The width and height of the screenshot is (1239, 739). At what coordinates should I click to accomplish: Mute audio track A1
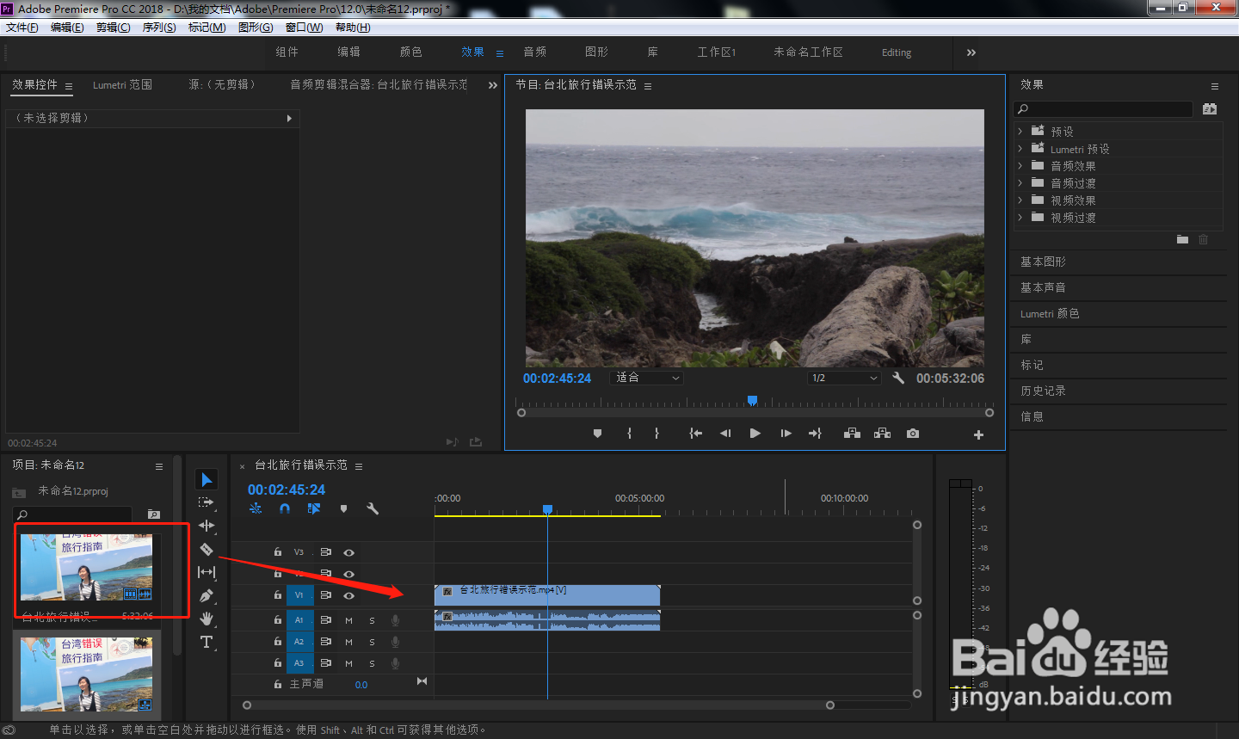pyautogui.click(x=348, y=619)
